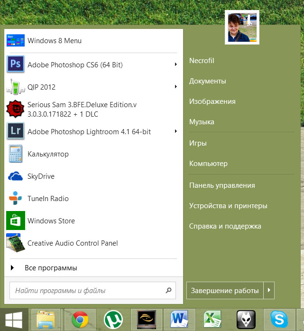Screen dimensions: 304x331
Task: Open the Windows 8 Menu icon
Action: pyautogui.click(x=15, y=40)
